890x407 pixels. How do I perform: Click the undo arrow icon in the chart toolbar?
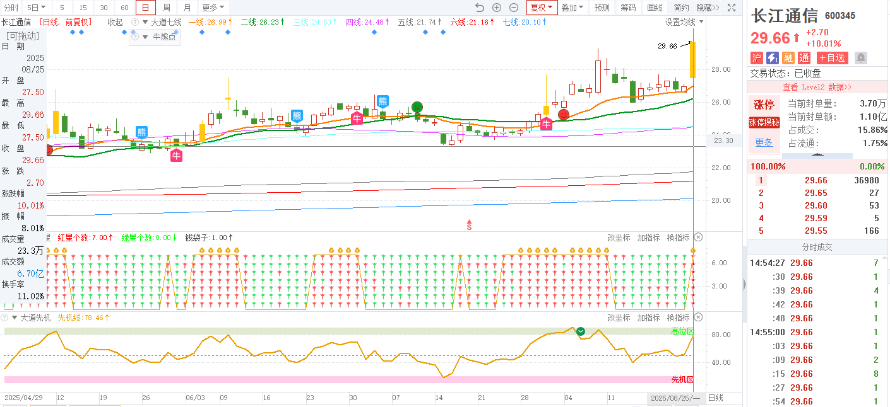[480, 8]
